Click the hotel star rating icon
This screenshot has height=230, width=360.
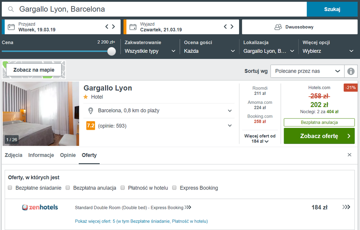point(86,97)
